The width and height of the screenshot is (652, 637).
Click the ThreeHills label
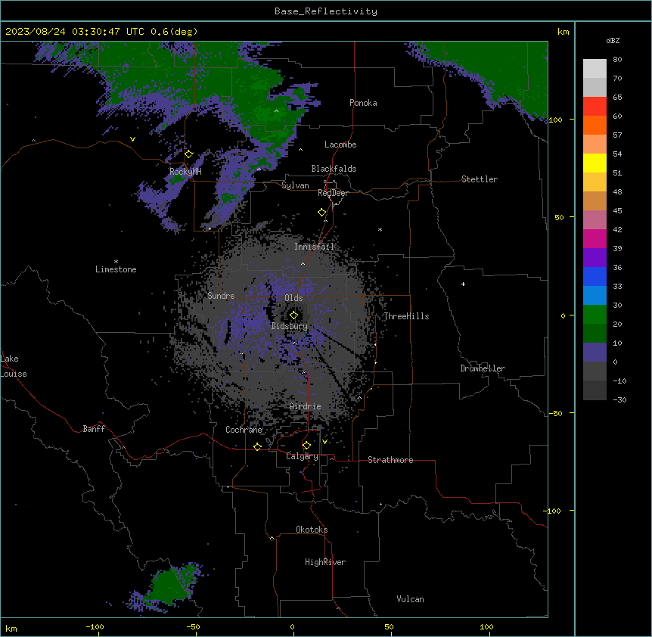tap(407, 316)
